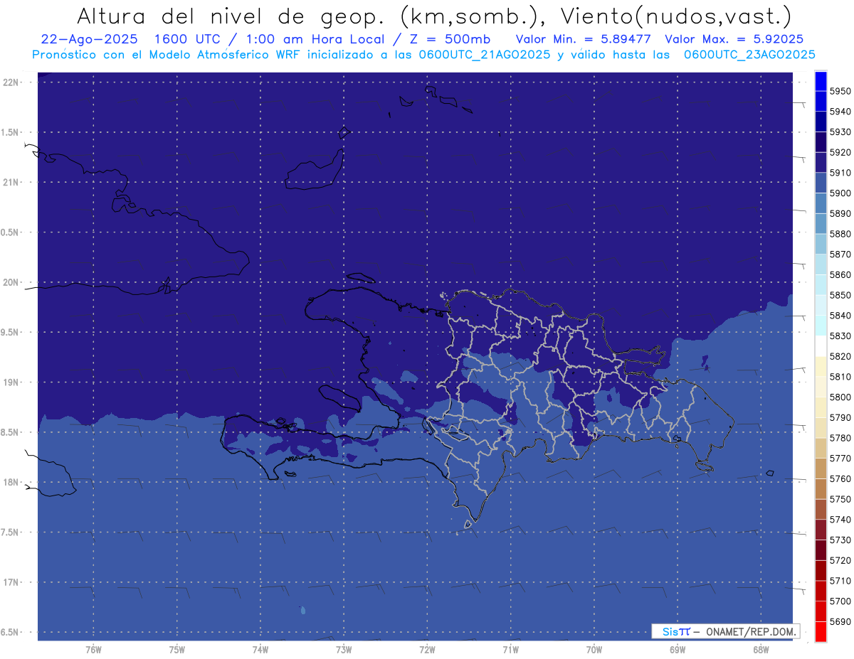
Task: Click the 19N latitude axis label
Action: 11,382
